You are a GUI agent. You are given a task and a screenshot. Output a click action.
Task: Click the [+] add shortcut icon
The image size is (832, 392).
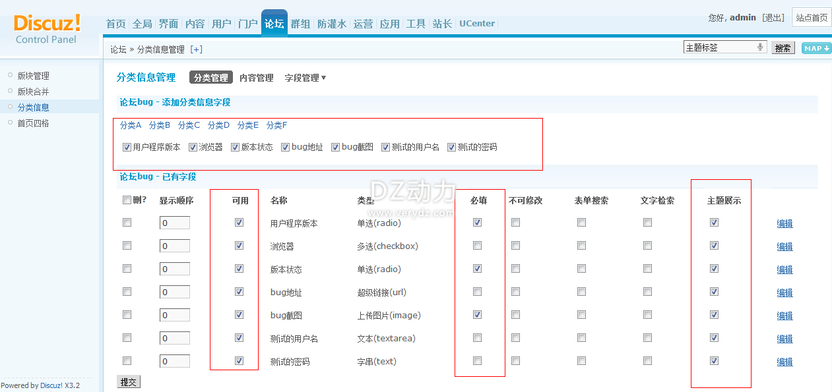pos(196,49)
